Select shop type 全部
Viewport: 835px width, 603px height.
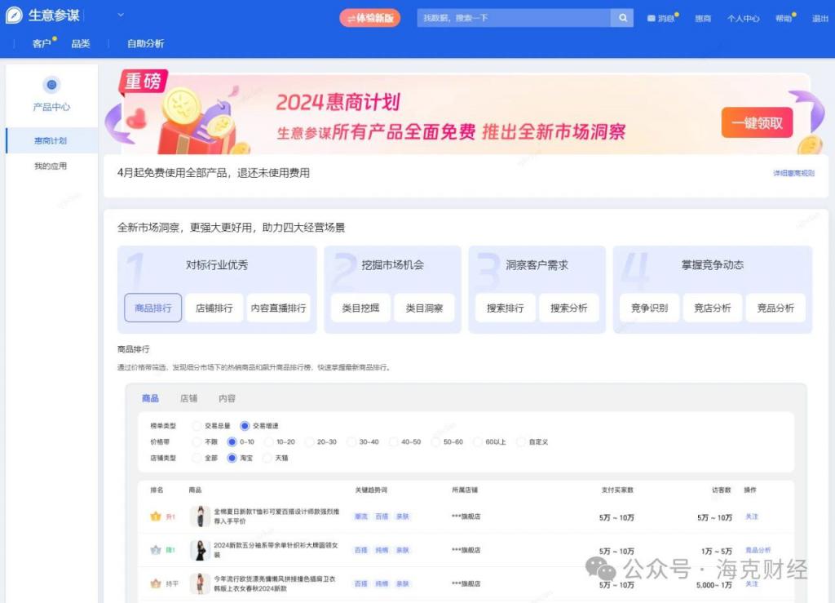click(x=197, y=458)
